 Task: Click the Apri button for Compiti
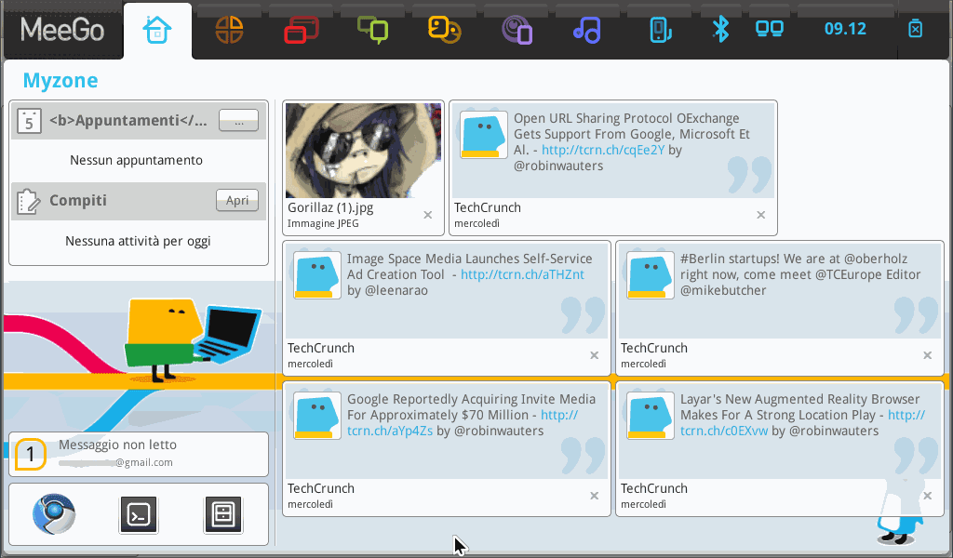[x=237, y=200]
